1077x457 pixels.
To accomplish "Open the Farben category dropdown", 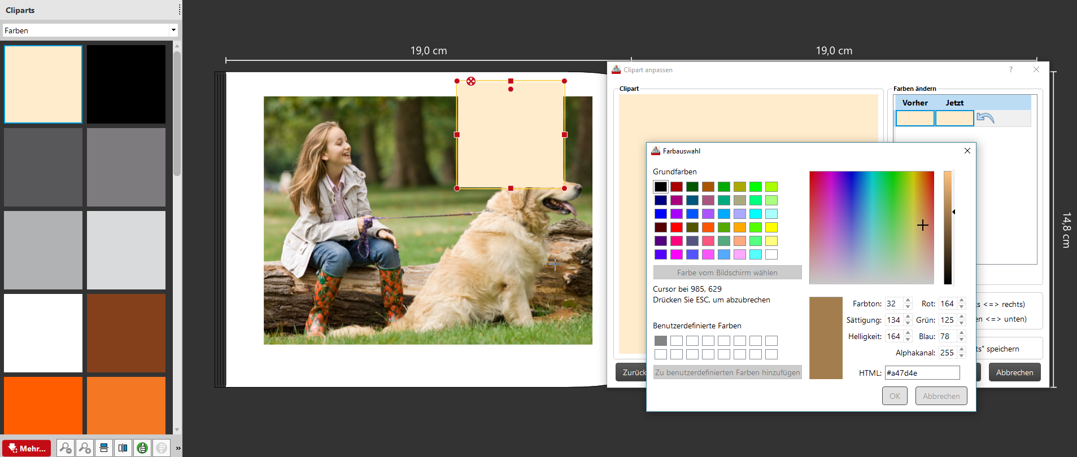I will click(x=173, y=30).
